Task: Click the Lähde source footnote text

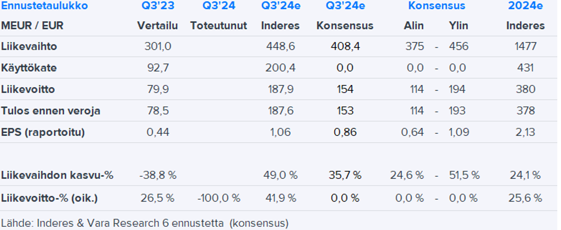Action: click(145, 223)
